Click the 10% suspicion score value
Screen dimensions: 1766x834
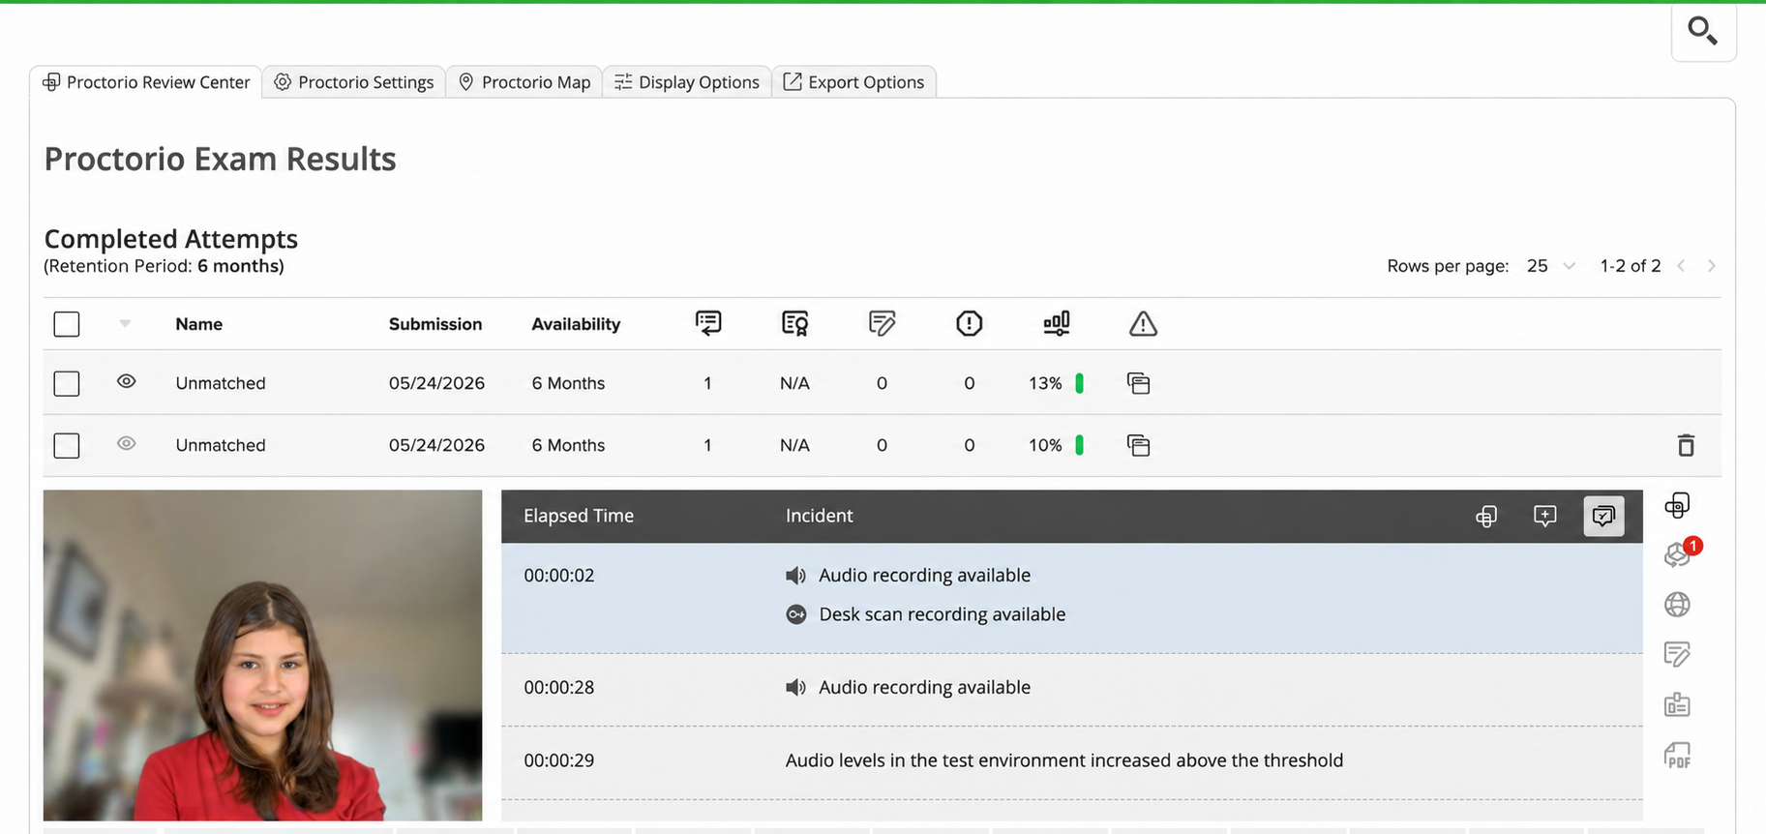pyautogui.click(x=1045, y=445)
